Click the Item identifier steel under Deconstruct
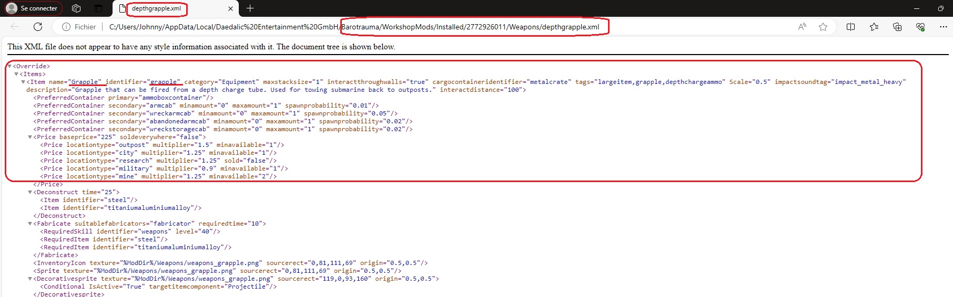Viewport: 953px width, 297px height. [x=89, y=200]
